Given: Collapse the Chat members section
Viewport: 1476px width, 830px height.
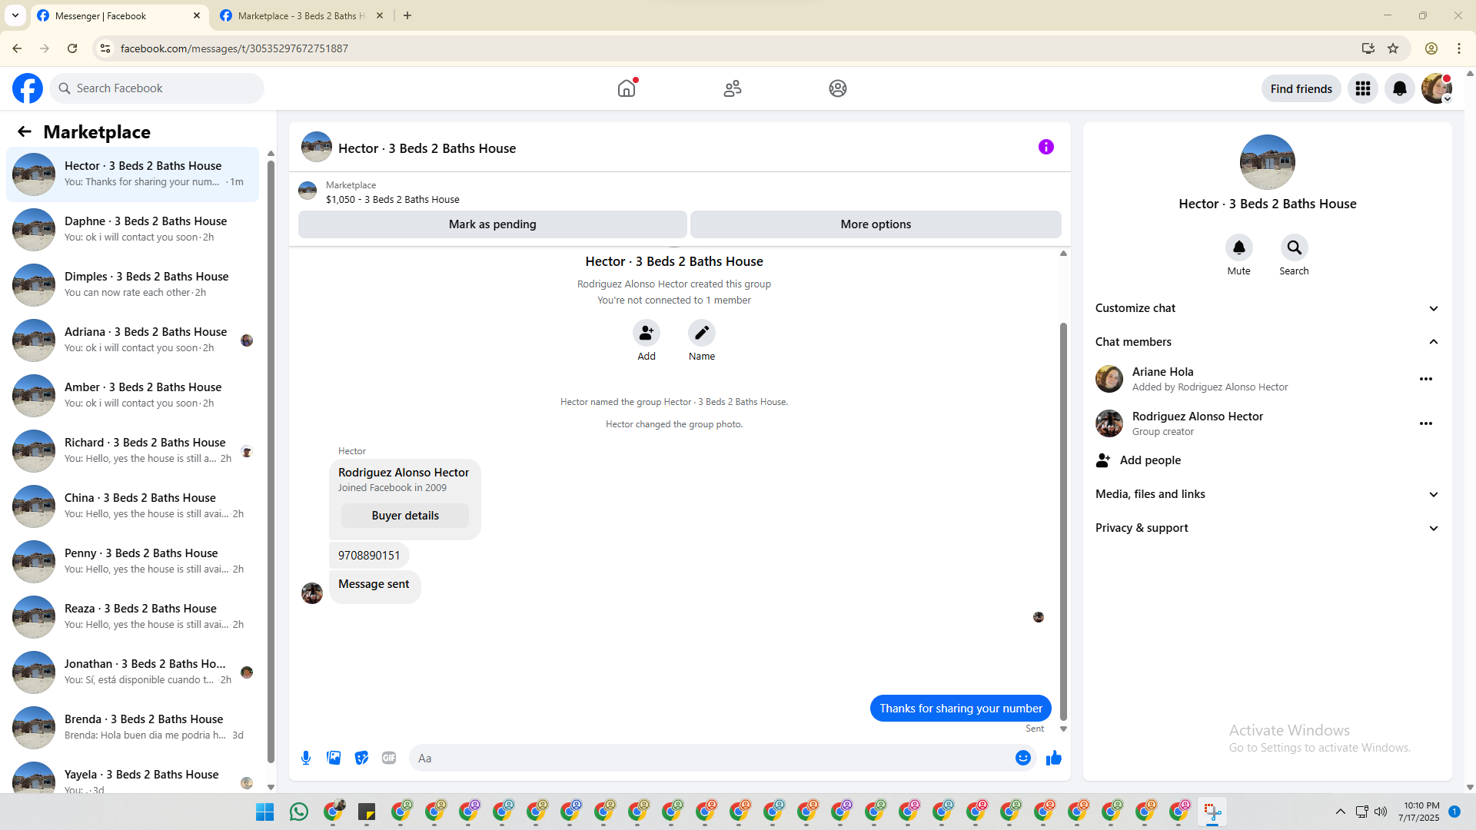Looking at the screenshot, I should [1267, 342].
